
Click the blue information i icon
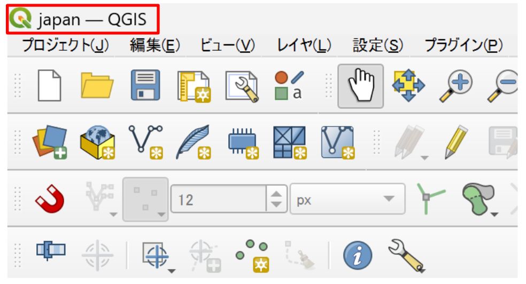358,256
